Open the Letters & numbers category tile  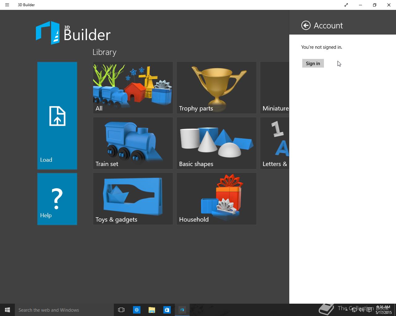click(x=274, y=143)
